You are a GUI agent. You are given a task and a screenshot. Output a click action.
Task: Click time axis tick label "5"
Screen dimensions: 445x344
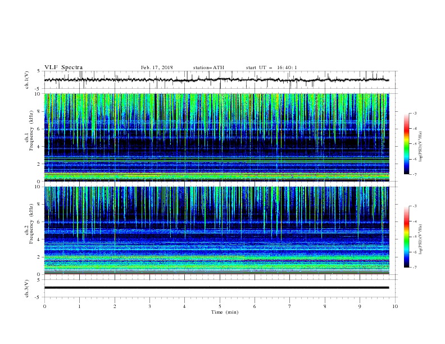click(x=220, y=306)
